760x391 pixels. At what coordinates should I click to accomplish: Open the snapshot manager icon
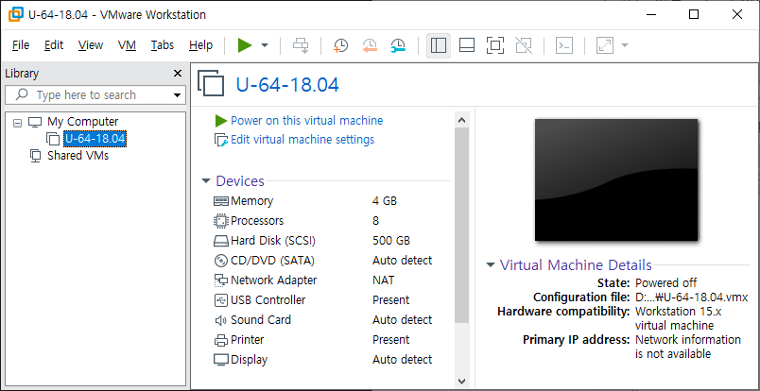coord(398,45)
